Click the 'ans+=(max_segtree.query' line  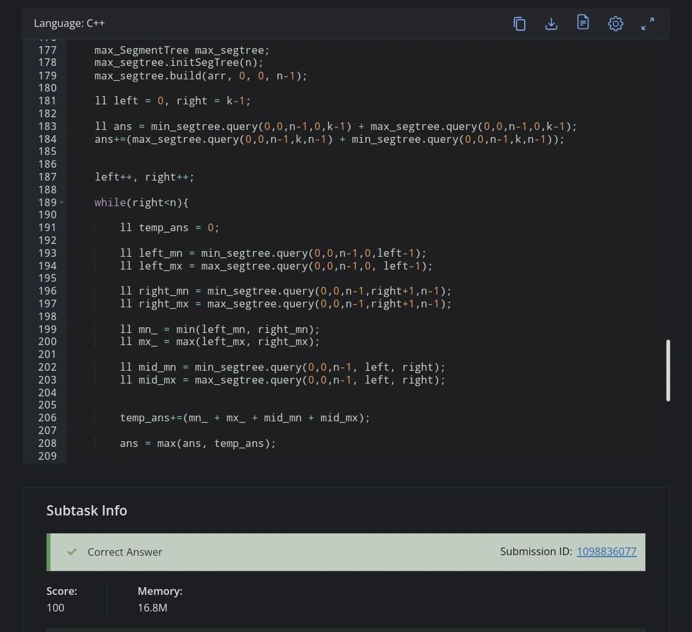tap(329, 139)
